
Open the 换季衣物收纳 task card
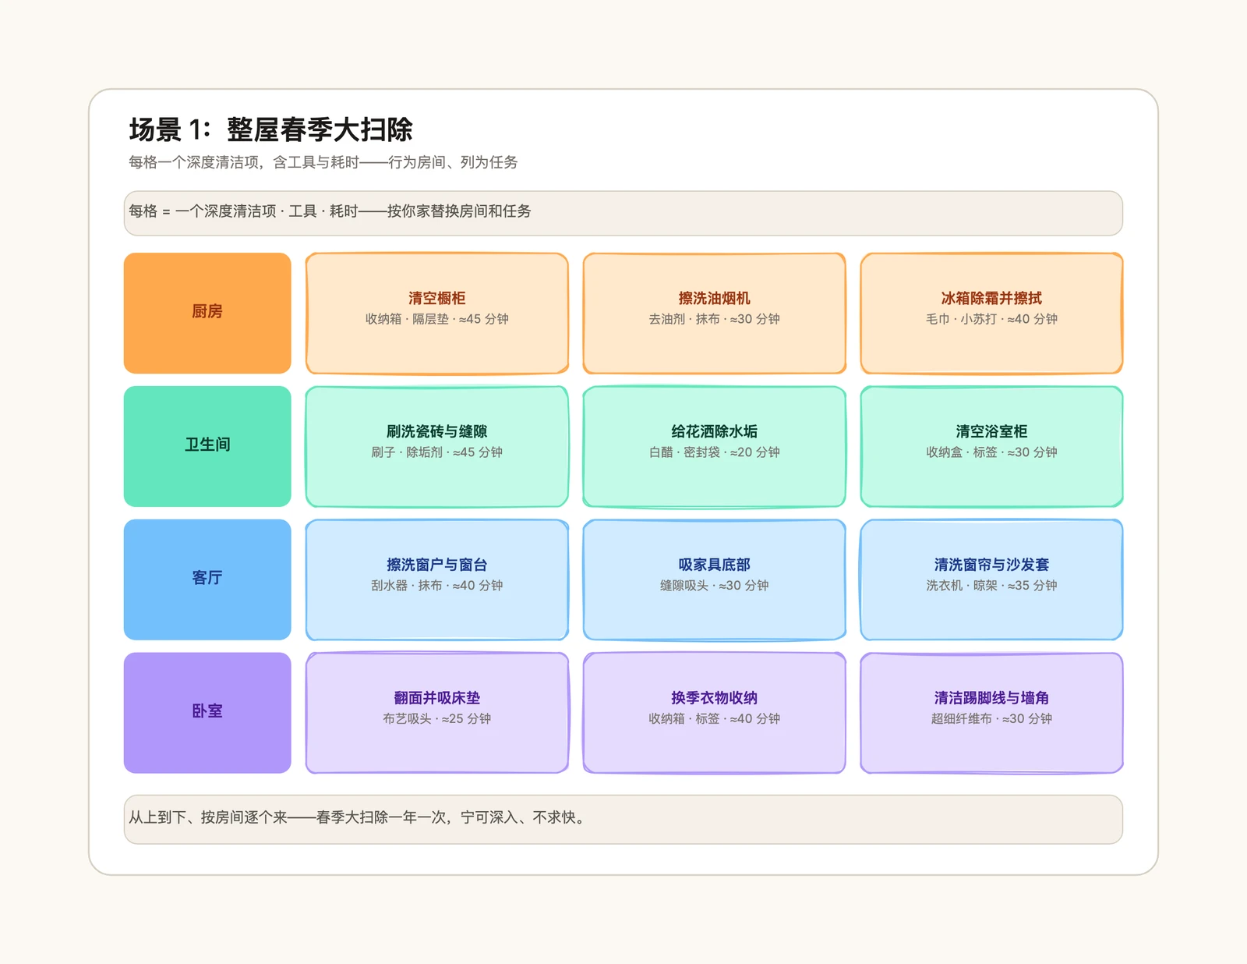(714, 713)
